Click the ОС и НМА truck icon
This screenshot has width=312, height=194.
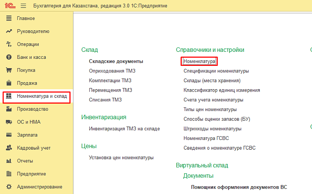(9, 122)
